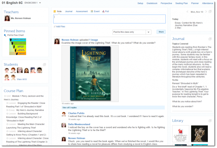Open pop-out icon beside the date
The height and width of the screenshot is (148, 217).
[x=210, y=12]
